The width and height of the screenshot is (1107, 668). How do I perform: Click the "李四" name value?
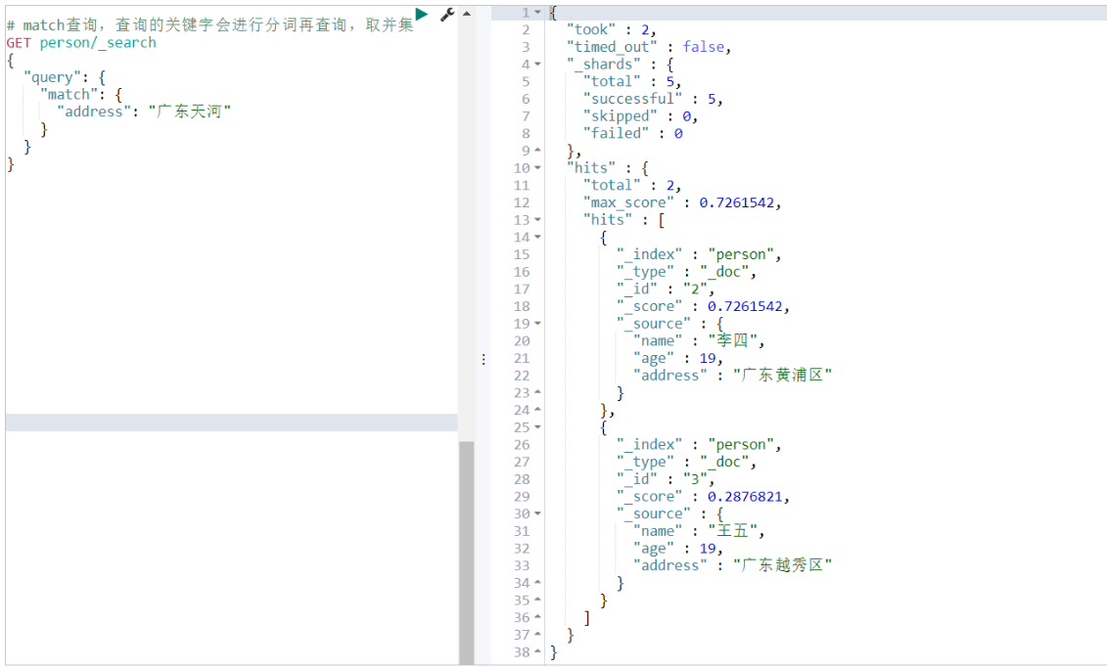(x=732, y=340)
